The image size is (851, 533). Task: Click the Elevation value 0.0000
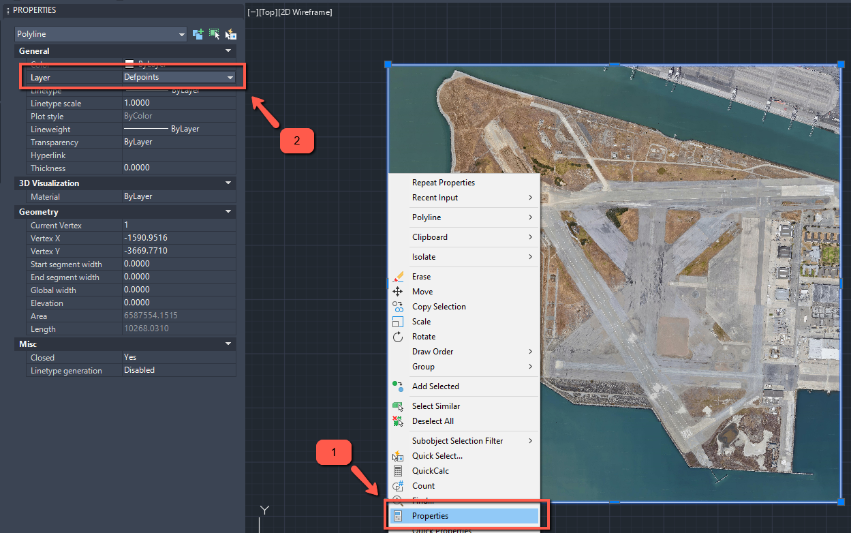179,303
